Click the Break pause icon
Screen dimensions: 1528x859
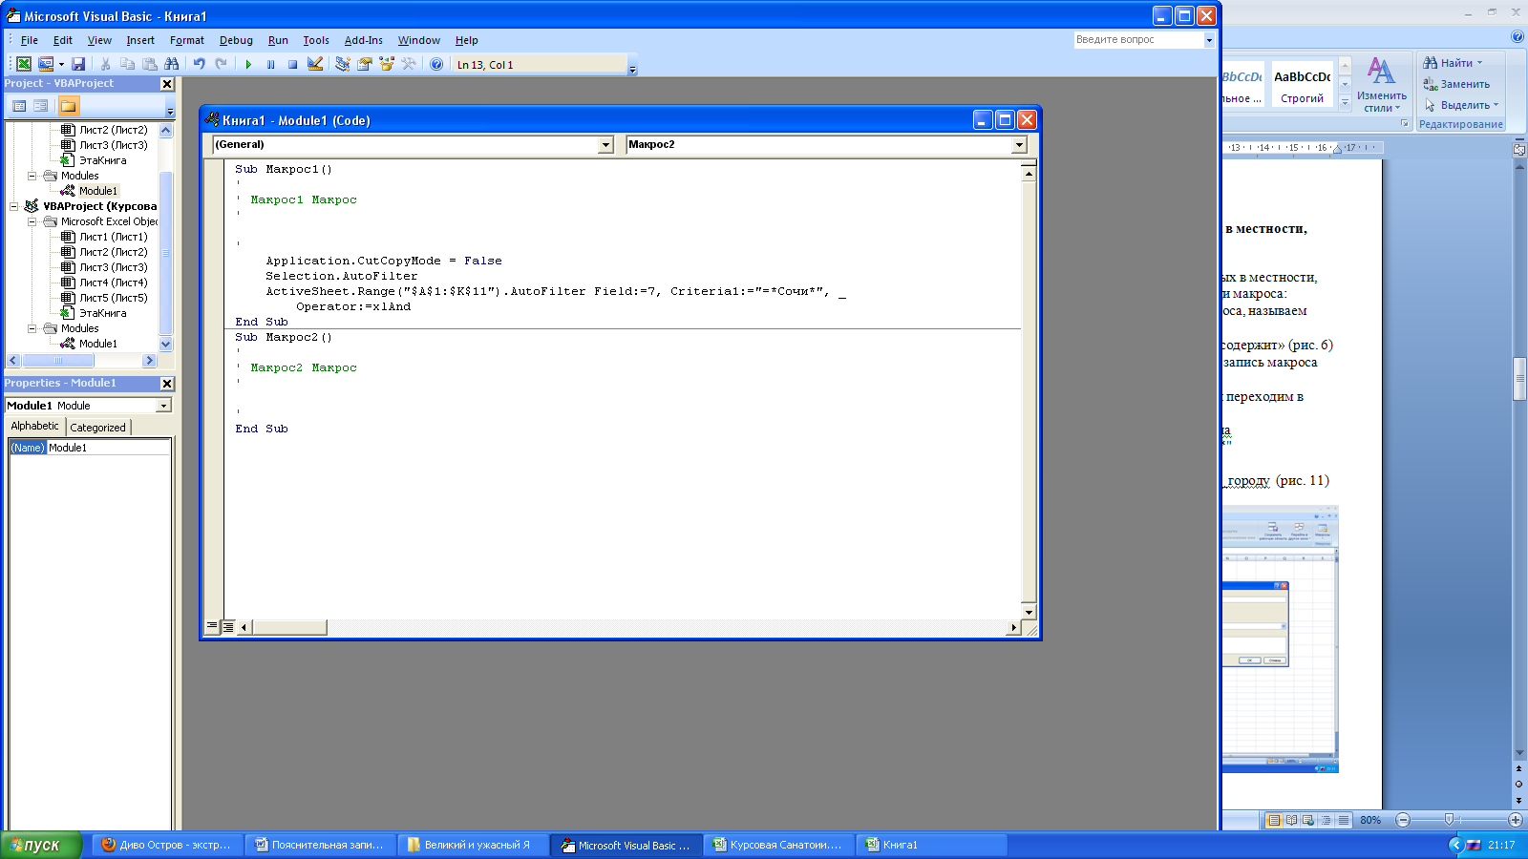pyautogui.click(x=270, y=64)
